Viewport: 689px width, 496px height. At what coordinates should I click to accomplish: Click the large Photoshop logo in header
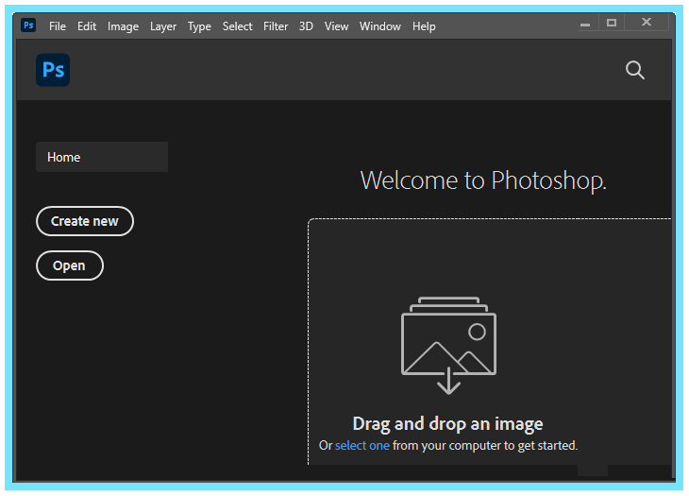click(53, 70)
